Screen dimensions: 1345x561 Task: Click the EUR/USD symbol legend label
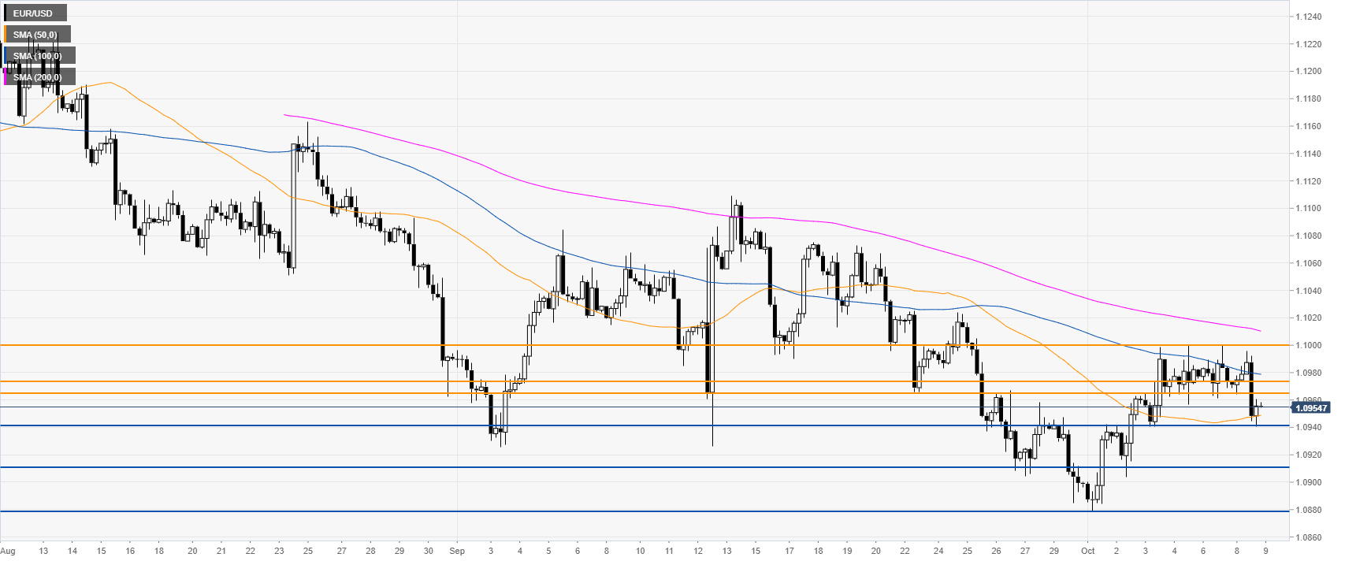click(35, 13)
